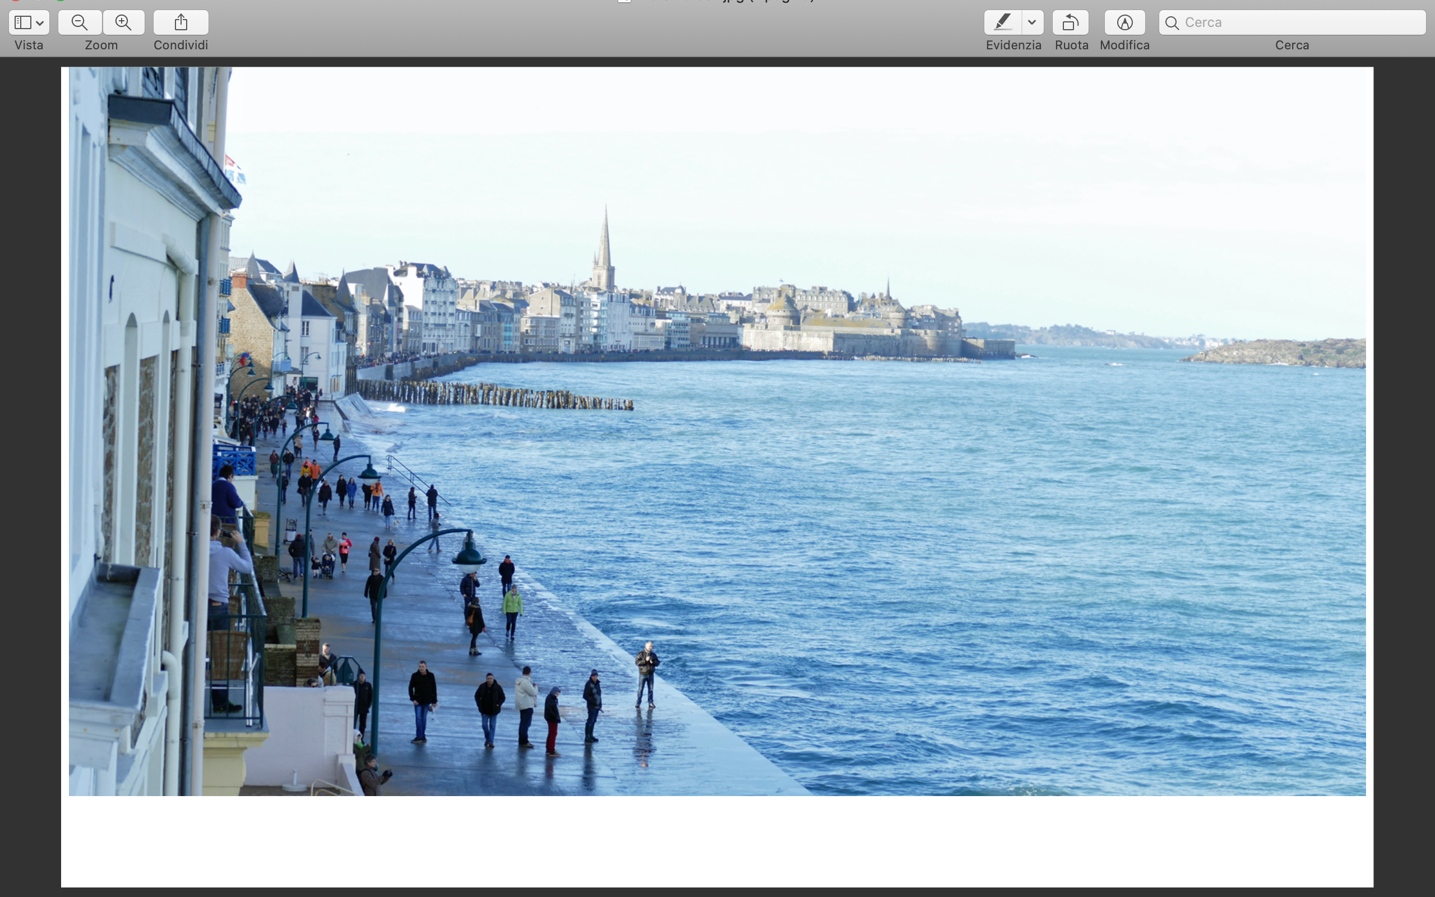Viewport: 1435px width, 897px height.
Task: Click the Ruota label in the toolbar
Action: 1071,45
